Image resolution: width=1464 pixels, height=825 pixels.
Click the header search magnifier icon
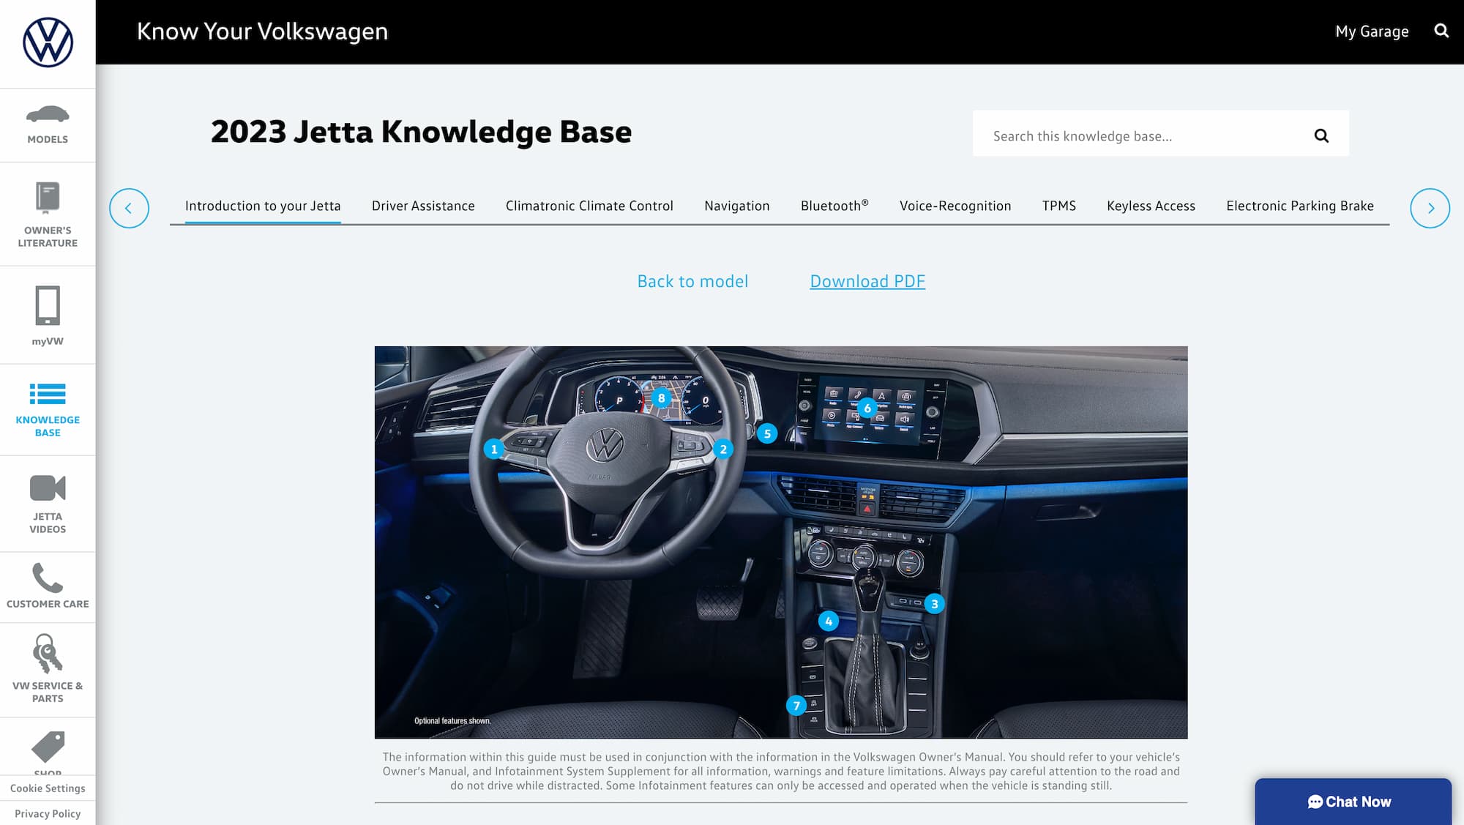click(1441, 31)
